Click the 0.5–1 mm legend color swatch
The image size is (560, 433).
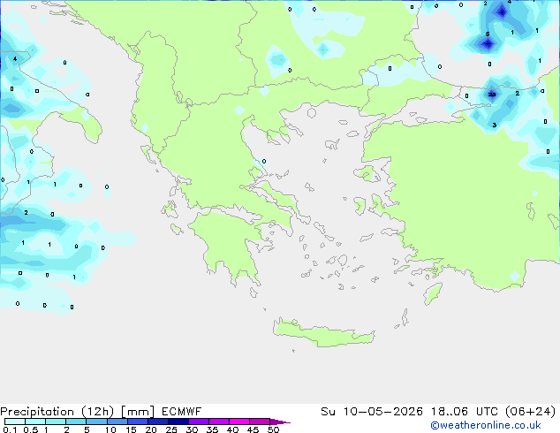35,422
